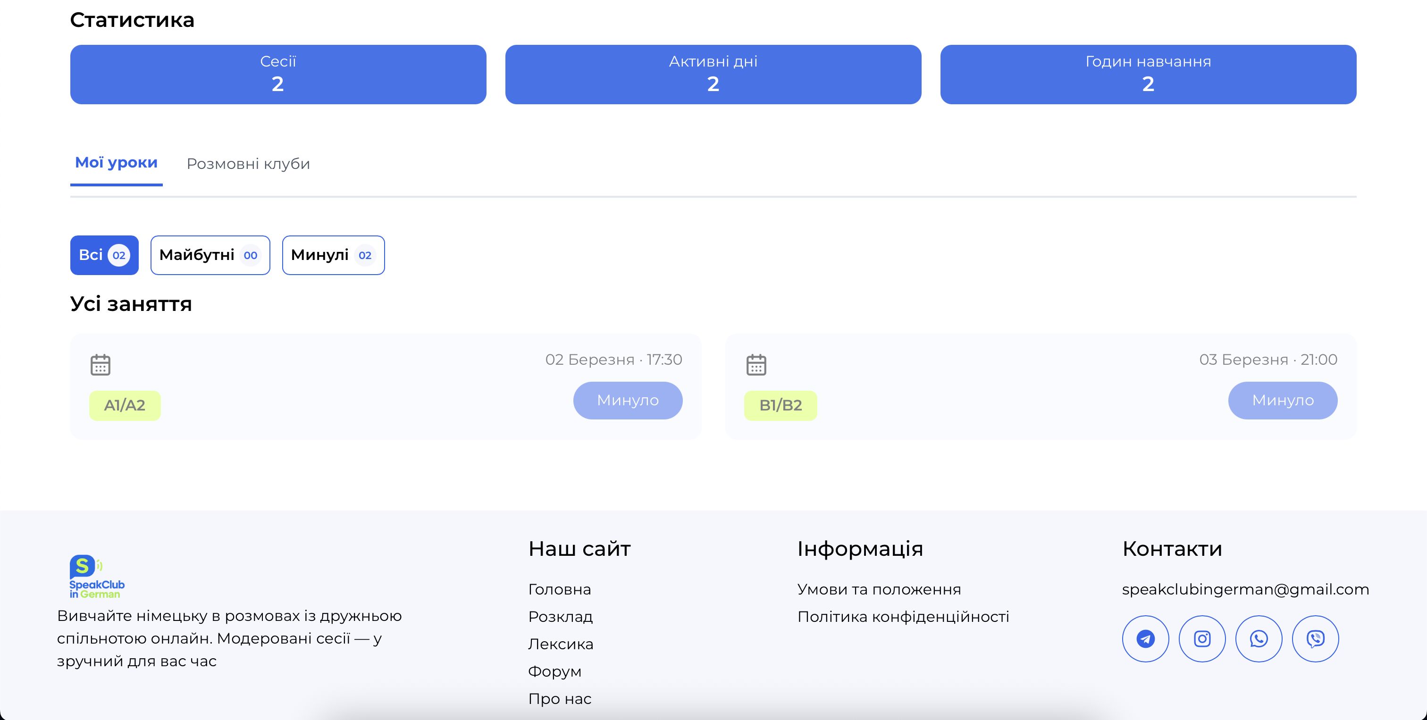Open the Лексика footer link
Screen dimensions: 1427x720
(561, 644)
